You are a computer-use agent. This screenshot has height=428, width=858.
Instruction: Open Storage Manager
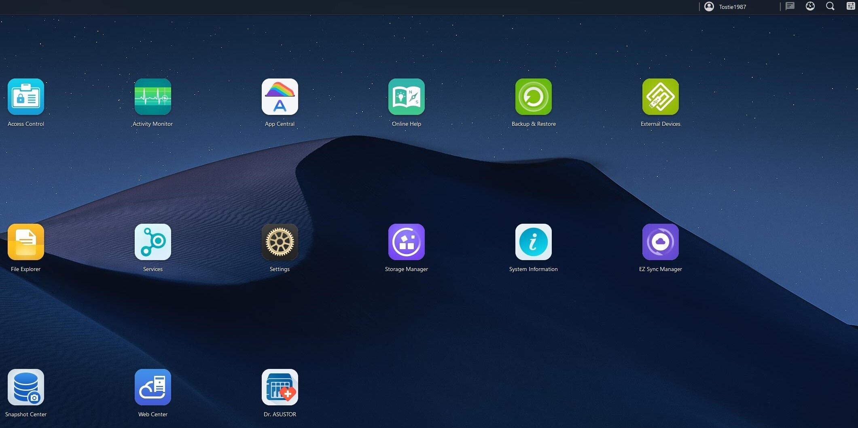pos(407,242)
